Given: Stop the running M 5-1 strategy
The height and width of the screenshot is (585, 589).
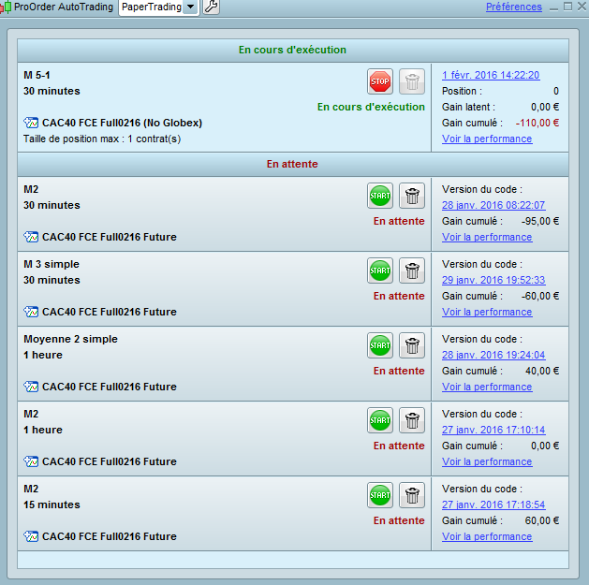Looking at the screenshot, I should coord(380,81).
